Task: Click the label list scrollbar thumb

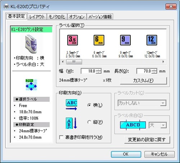Action: point(74,62)
